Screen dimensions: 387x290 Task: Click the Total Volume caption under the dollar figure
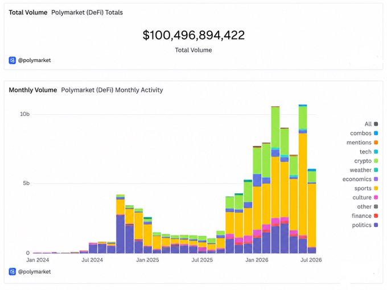click(x=193, y=50)
